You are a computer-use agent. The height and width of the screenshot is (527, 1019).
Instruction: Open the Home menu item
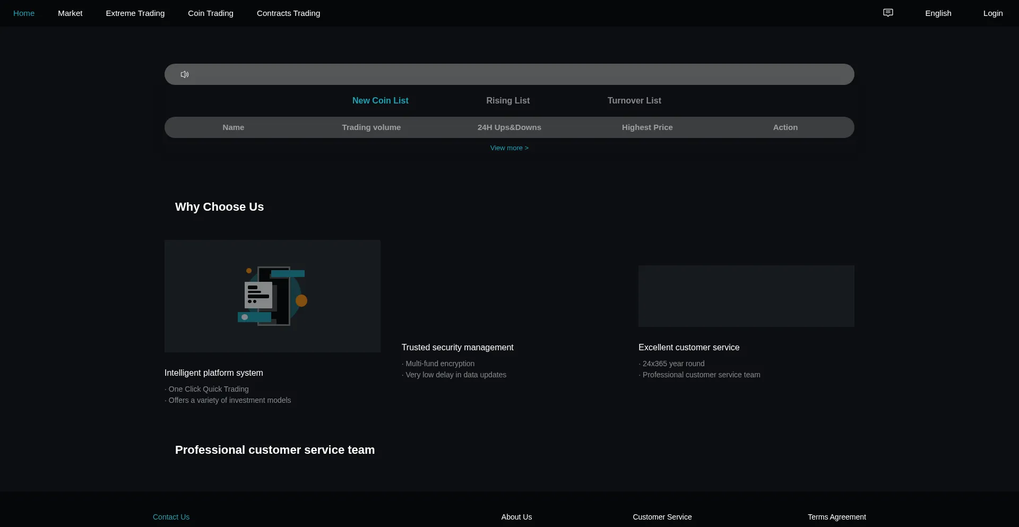pyautogui.click(x=24, y=13)
